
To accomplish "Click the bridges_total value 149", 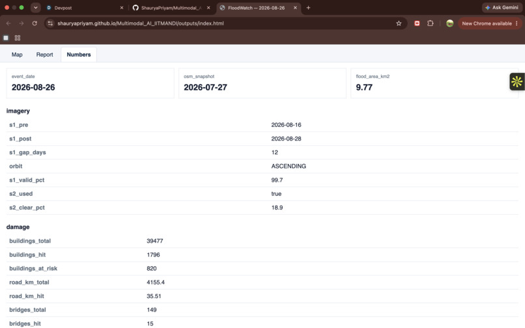I will (151, 310).
